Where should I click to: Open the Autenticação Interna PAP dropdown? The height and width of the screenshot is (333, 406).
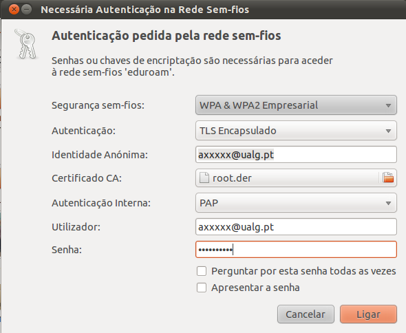tap(296, 203)
